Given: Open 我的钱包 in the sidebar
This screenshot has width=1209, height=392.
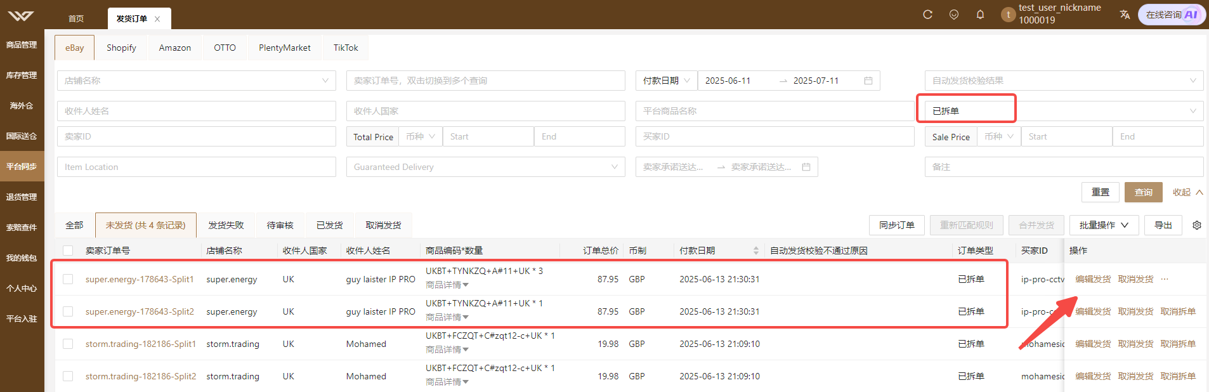Looking at the screenshot, I should [x=22, y=258].
